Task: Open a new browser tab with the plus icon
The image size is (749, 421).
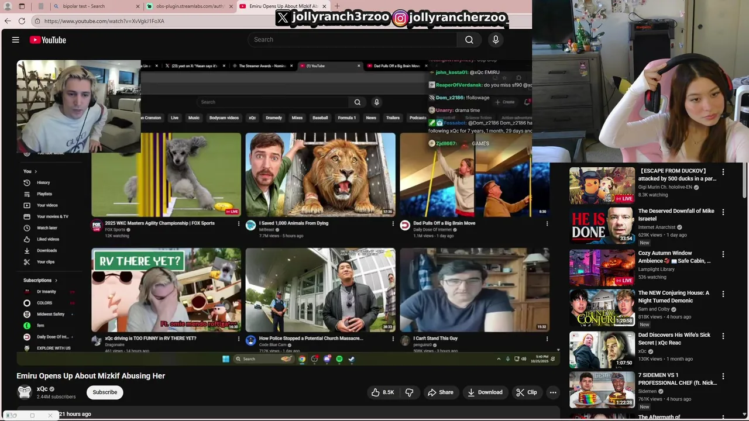Action: pos(337,6)
